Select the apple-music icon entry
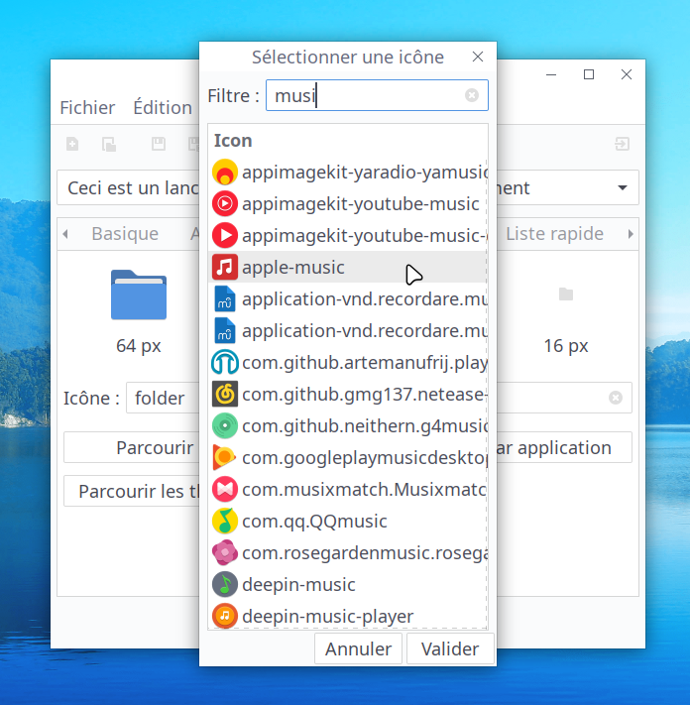This screenshot has width=690, height=705. 293,268
